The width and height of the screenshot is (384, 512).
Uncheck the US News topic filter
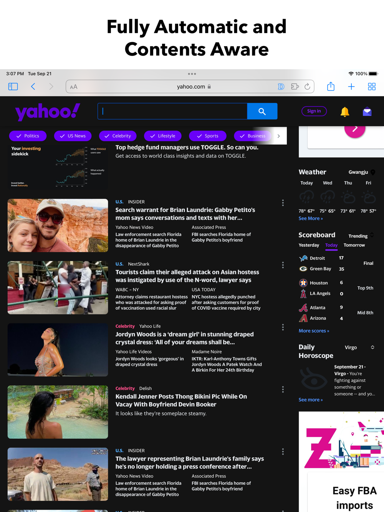pos(73,136)
